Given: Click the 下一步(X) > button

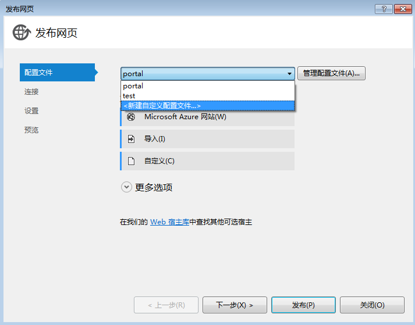Looking at the screenshot, I should (x=235, y=305).
